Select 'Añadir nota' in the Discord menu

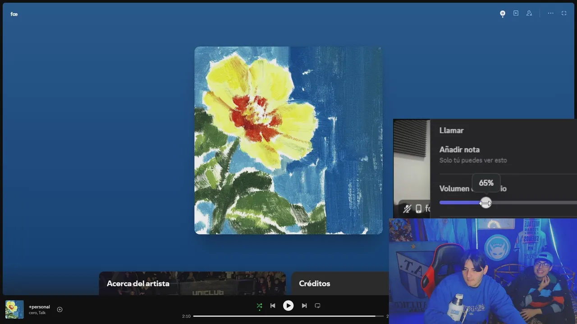click(459, 150)
